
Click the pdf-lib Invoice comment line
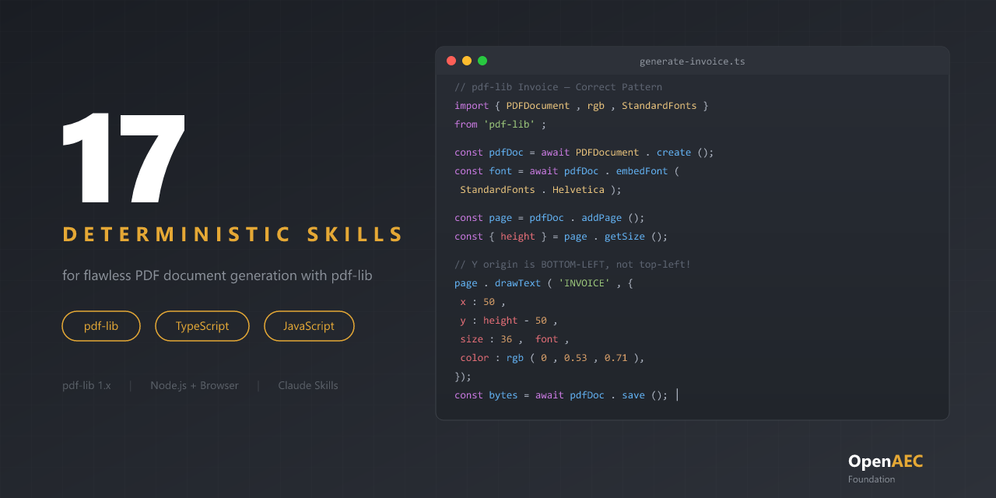coord(557,86)
